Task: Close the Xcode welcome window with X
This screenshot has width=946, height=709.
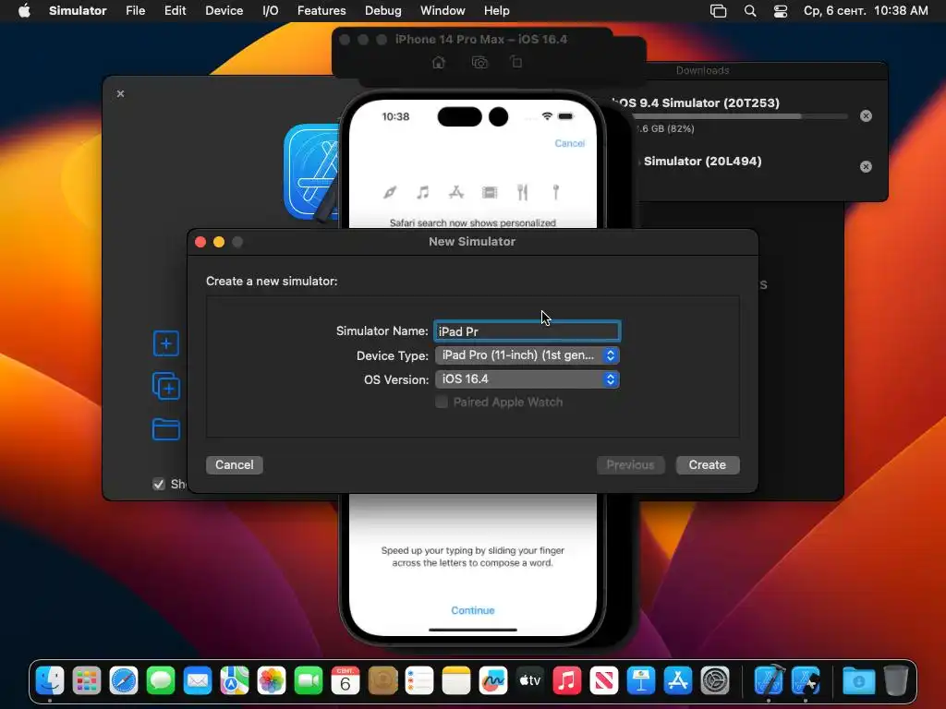Action: [121, 93]
